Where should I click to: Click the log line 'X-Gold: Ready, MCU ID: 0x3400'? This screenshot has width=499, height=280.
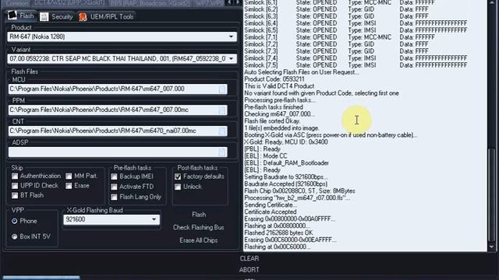coord(286,142)
